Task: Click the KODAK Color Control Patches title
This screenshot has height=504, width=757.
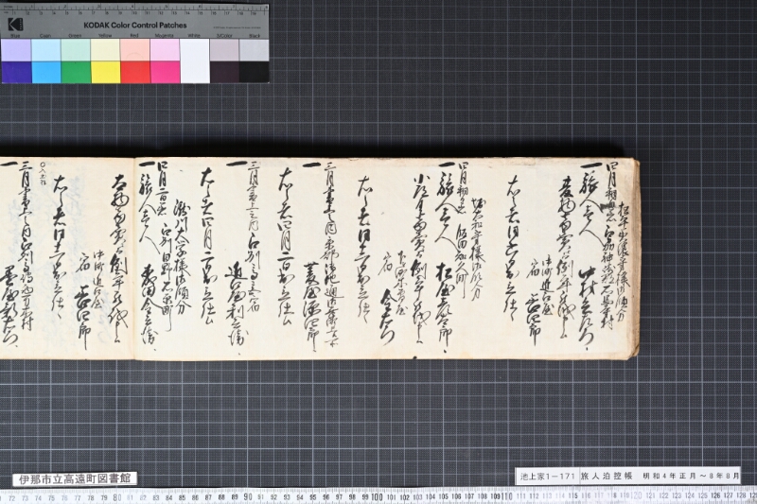Action: (x=135, y=26)
